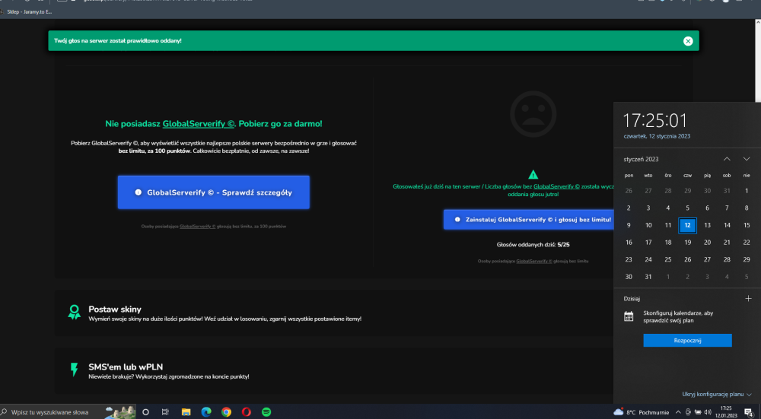
Task: Click Zainstaluj GlobalServerify © i głosuj bez limitu
Action: 529,220
